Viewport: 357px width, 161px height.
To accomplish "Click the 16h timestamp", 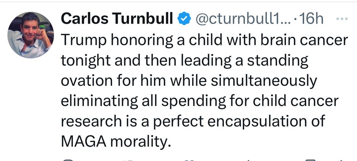I will point(311,19).
